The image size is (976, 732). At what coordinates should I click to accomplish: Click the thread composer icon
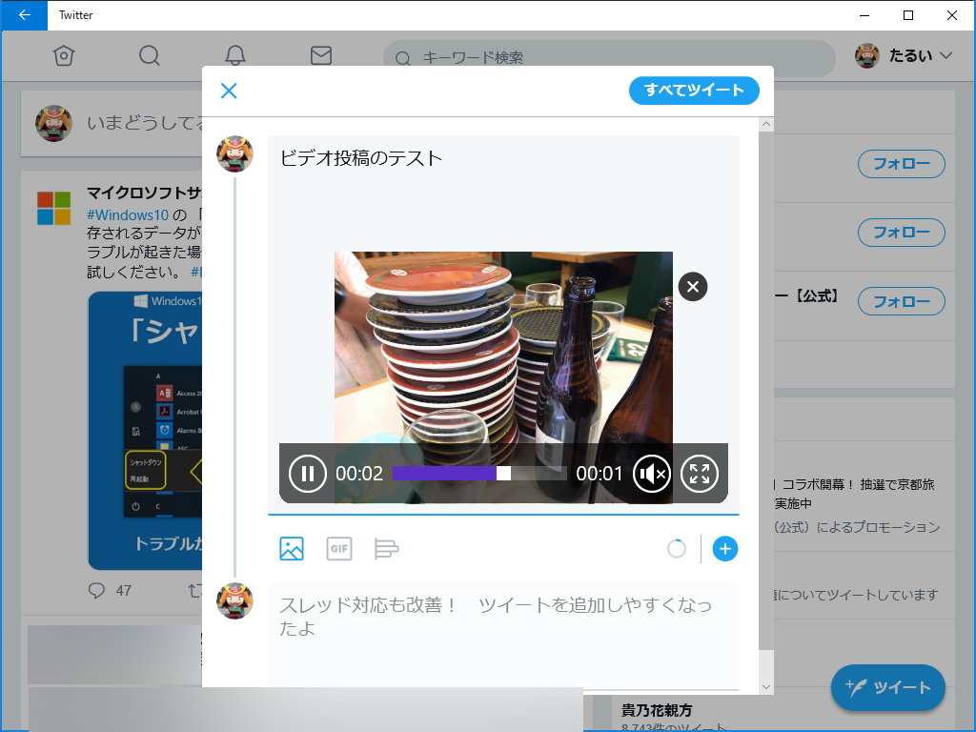point(387,549)
